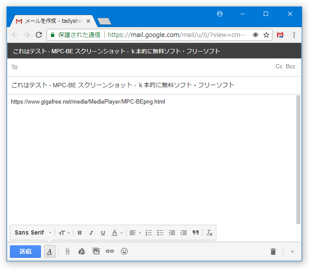
Task: Decrease the indent level
Action: (x=172, y=233)
